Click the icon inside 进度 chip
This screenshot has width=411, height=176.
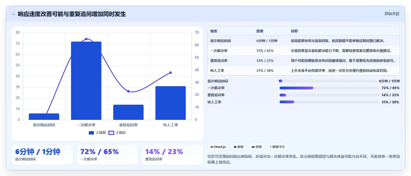[x=253, y=147]
